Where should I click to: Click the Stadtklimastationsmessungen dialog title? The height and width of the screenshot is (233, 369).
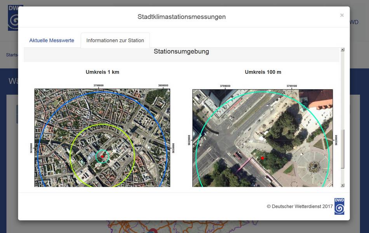[x=181, y=17]
